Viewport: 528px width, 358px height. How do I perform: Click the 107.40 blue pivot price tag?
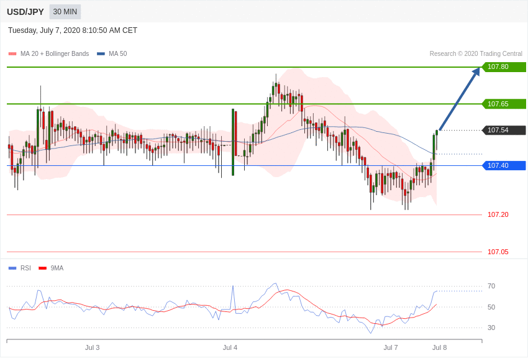tap(504, 165)
